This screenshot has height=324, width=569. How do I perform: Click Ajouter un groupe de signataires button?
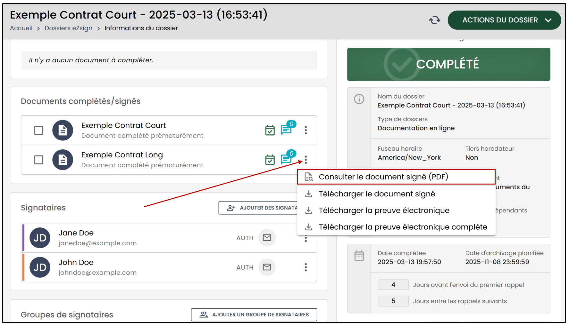[254, 315]
